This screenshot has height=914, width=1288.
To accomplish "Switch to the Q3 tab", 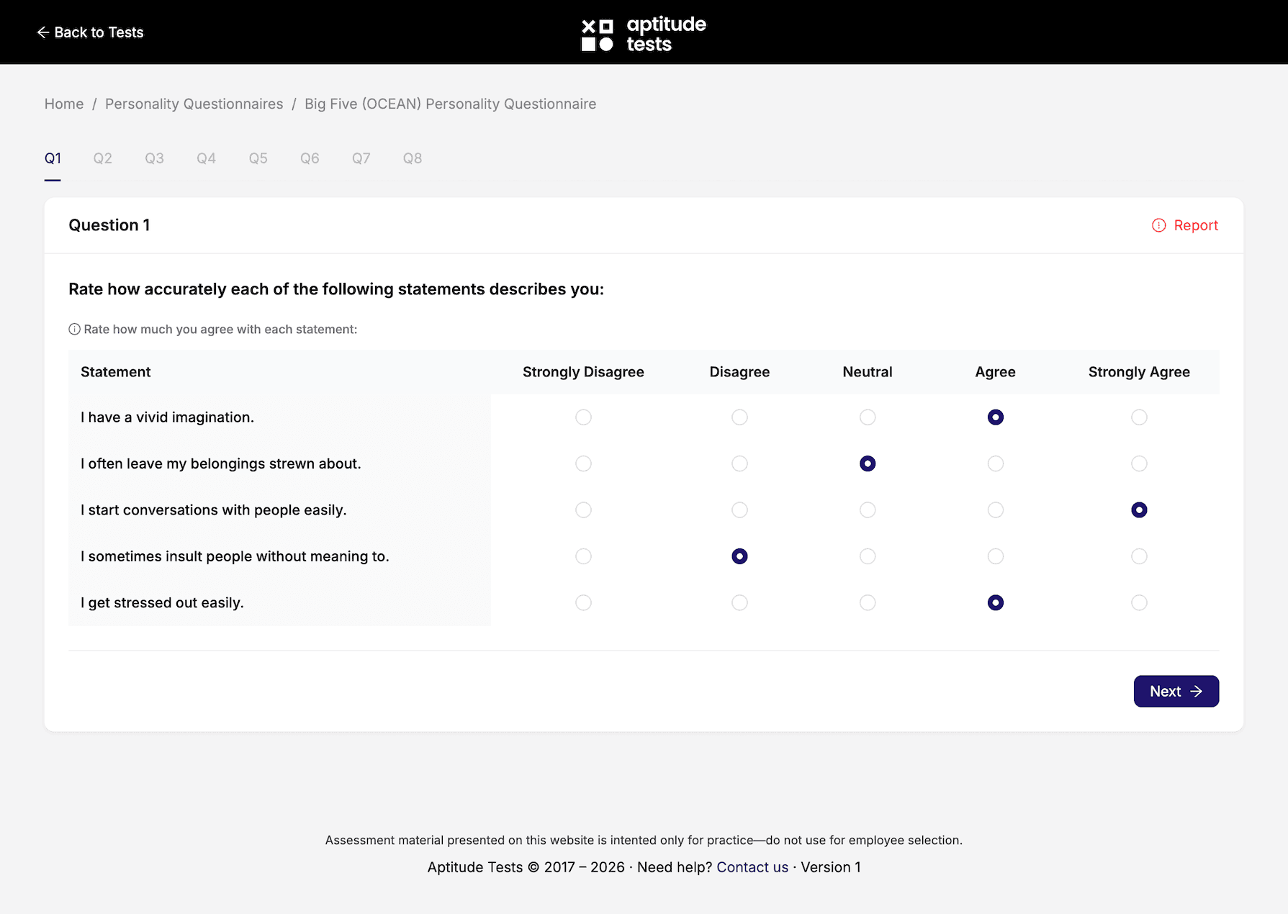I will (155, 158).
